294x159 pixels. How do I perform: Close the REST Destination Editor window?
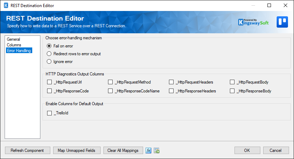pos(285,5)
